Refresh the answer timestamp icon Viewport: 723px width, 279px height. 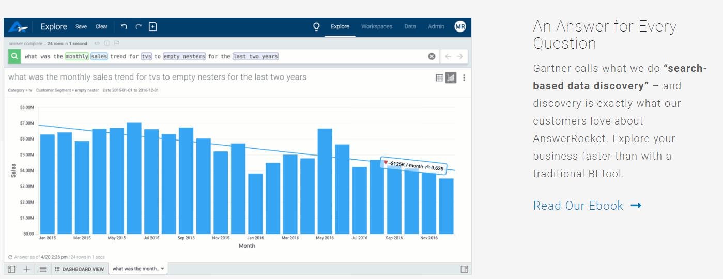(x=10, y=257)
